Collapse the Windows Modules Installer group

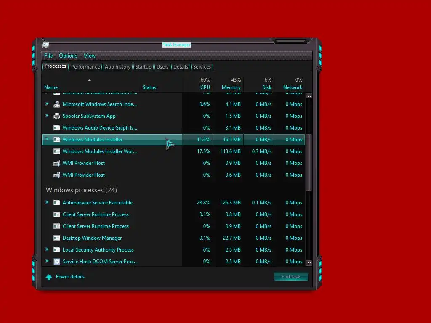click(47, 139)
